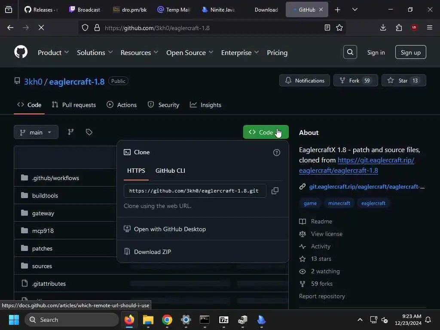This screenshot has width=440, height=330.
Task: Launch Firefox from the taskbar
Action: [x=129, y=320]
